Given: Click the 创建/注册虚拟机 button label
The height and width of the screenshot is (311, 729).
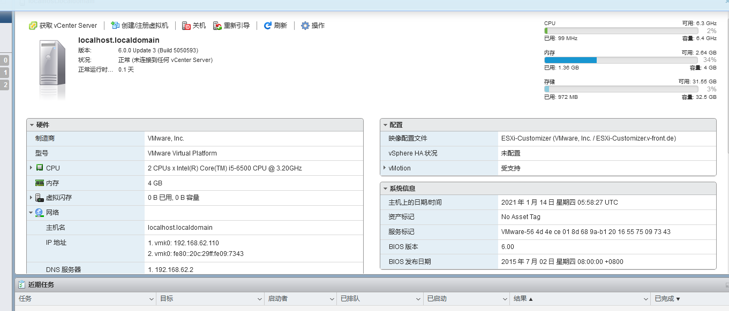Looking at the screenshot, I should click(145, 26).
